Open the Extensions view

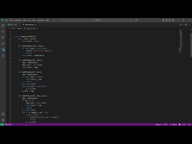point(3,49)
